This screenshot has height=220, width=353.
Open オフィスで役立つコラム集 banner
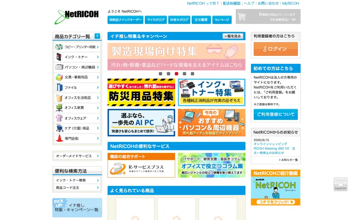[212, 165]
